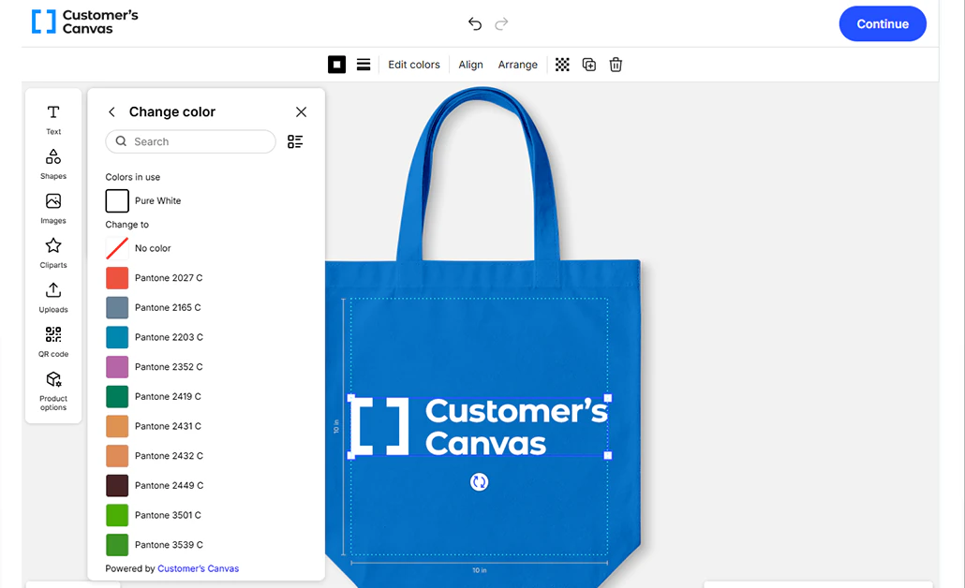Click the horizontal lines stroke icon
This screenshot has width=965, height=588.
point(364,65)
